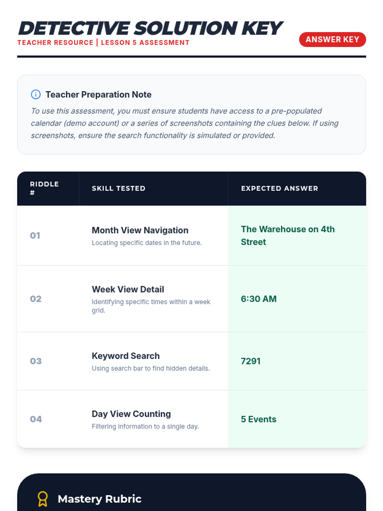Select the Detective Solution Key title
Image resolution: width=383 pixels, height=511 pixels.
tap(150, 28)
